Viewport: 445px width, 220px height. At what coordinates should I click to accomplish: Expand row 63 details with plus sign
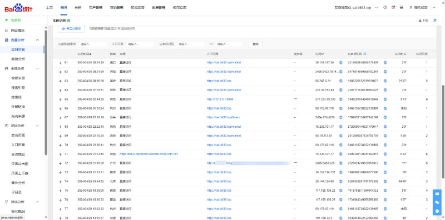click(x=60, y=81)
